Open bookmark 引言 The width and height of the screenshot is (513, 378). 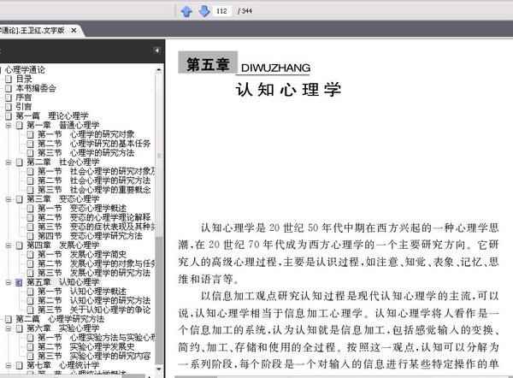[24, 106]
